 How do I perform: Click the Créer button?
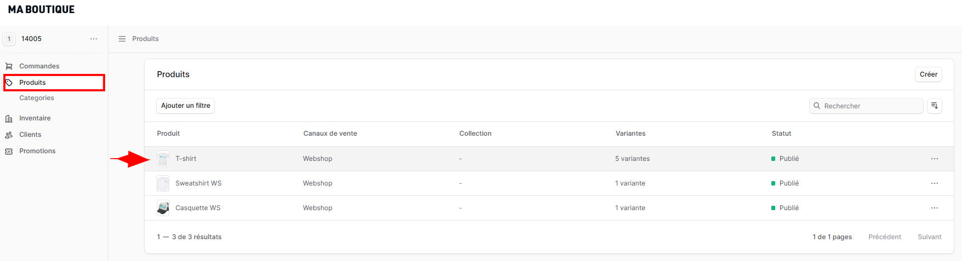[x=929, y=74]
